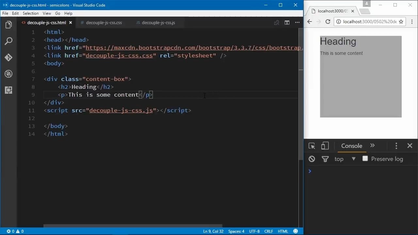Close the DevTools panel
The width and height of the screenshot is (418, 235).
pyautogui.click(x=410, y=146)
